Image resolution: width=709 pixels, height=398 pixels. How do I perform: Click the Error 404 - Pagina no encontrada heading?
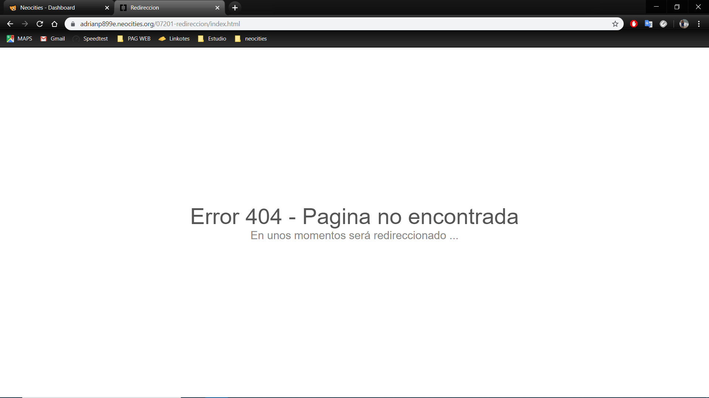[354, 216]
